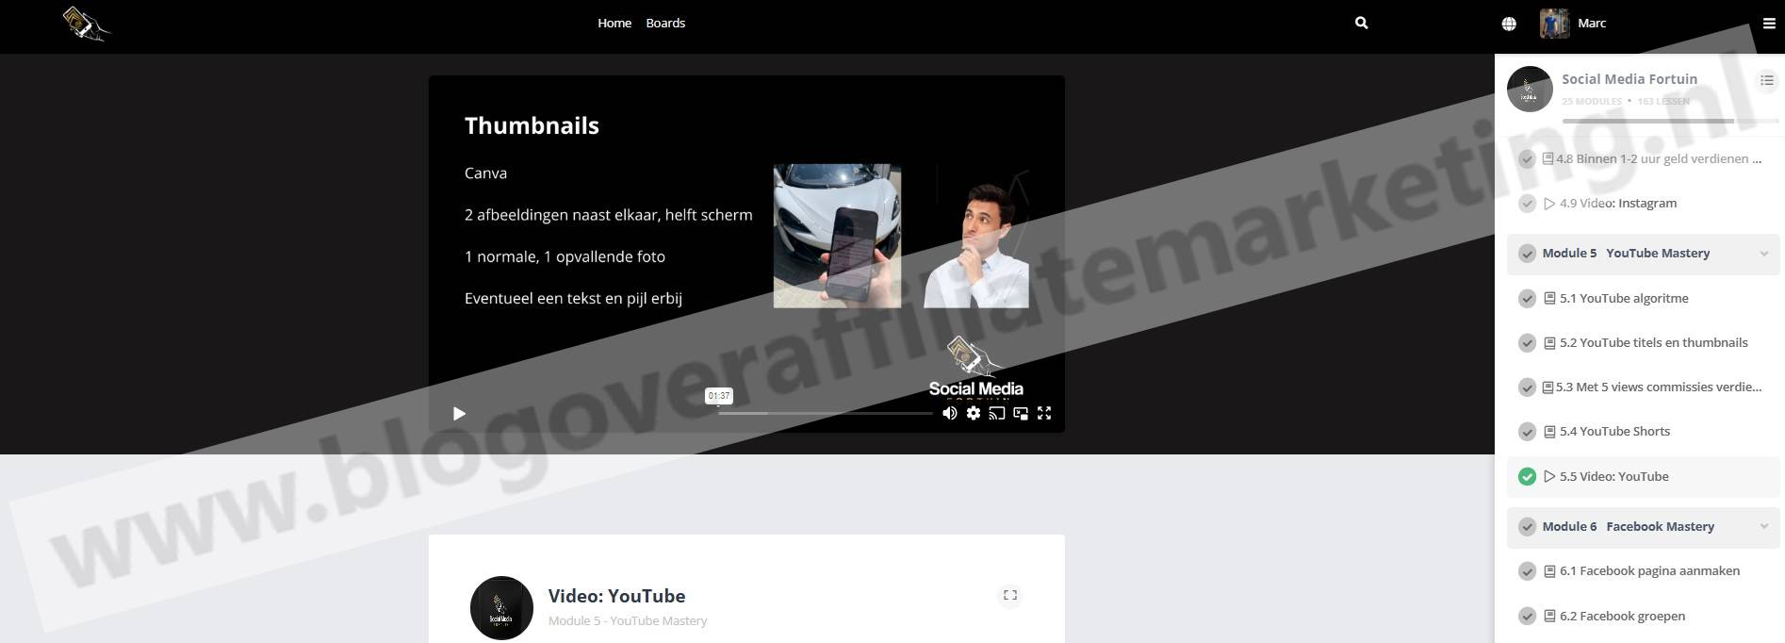This screenshot has height=643, width=1785.
Task: Enter fullscreen video mode
Action: [1044, 413]
